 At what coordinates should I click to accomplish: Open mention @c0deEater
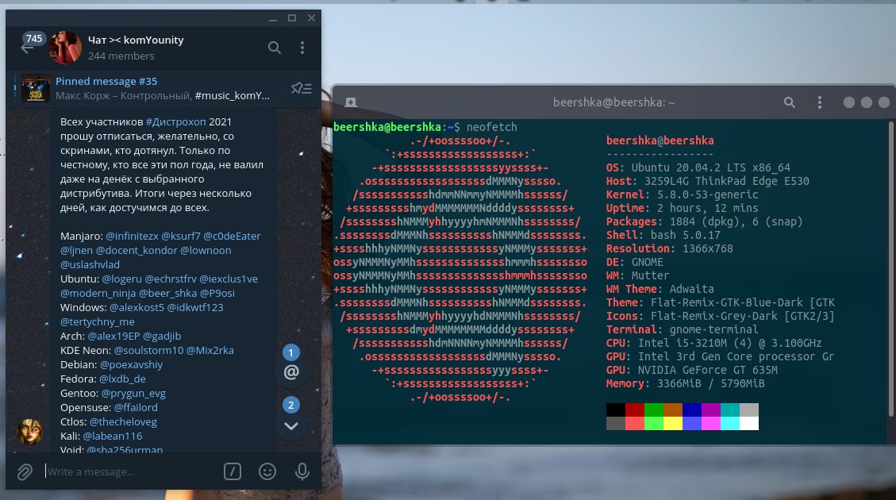(232, 236)
